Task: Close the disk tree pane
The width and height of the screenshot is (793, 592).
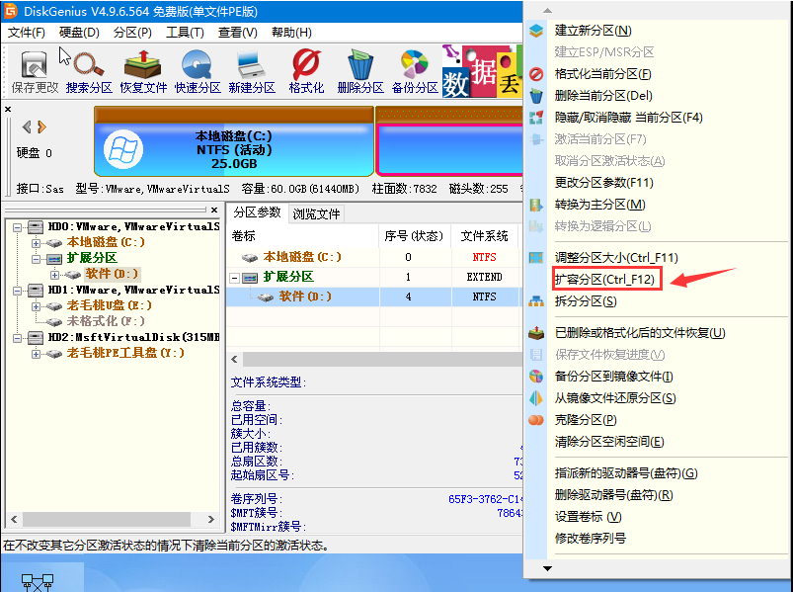Action: (x=214, y=210)
